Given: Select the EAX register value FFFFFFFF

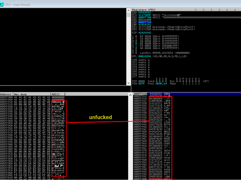Looking at the screenshot, I should point(145,13).
